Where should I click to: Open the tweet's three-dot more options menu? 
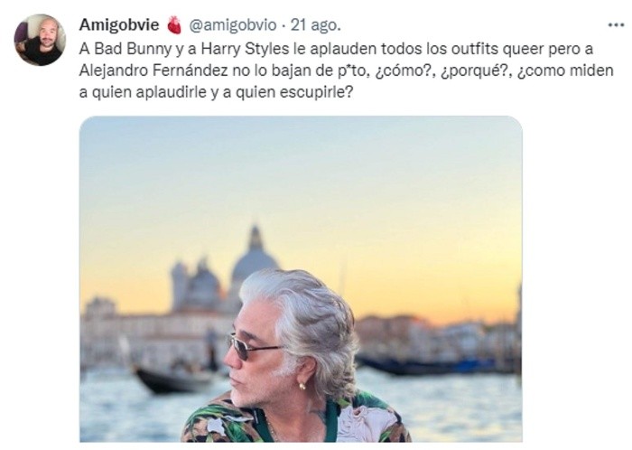pyautogui.click(x=616, y=25)
